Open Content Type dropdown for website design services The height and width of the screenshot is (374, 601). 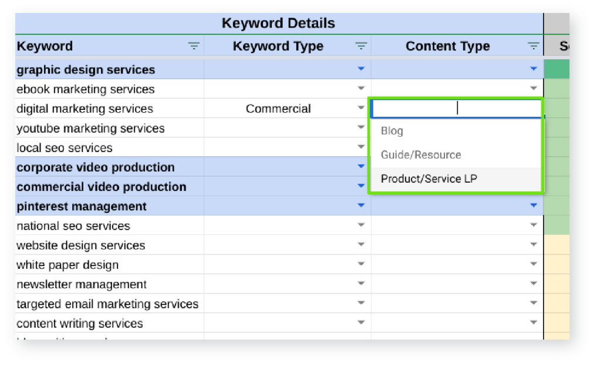tap(534, 245)
